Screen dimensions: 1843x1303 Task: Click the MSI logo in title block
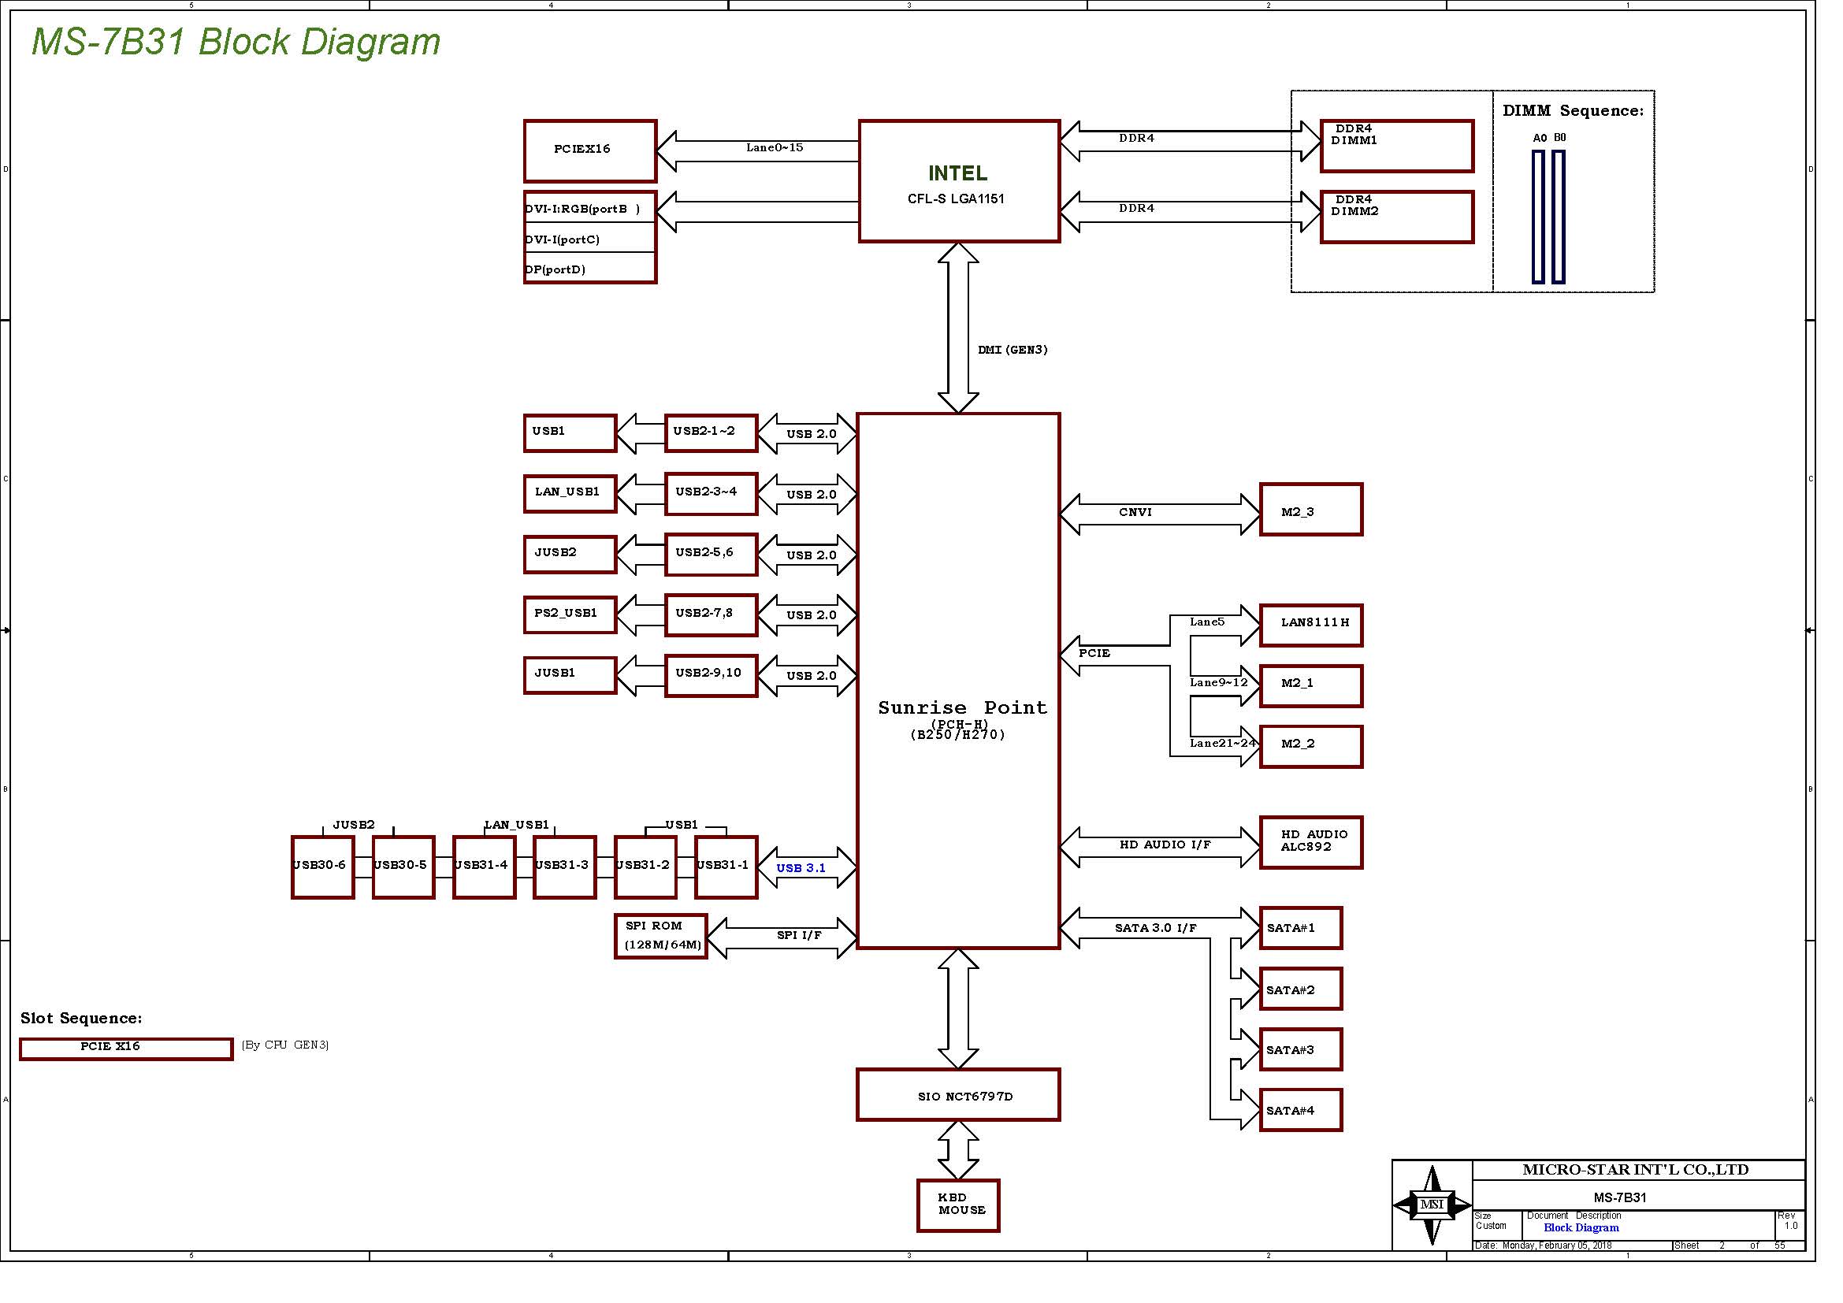pyautogui.click(x=1431, y=1205)
